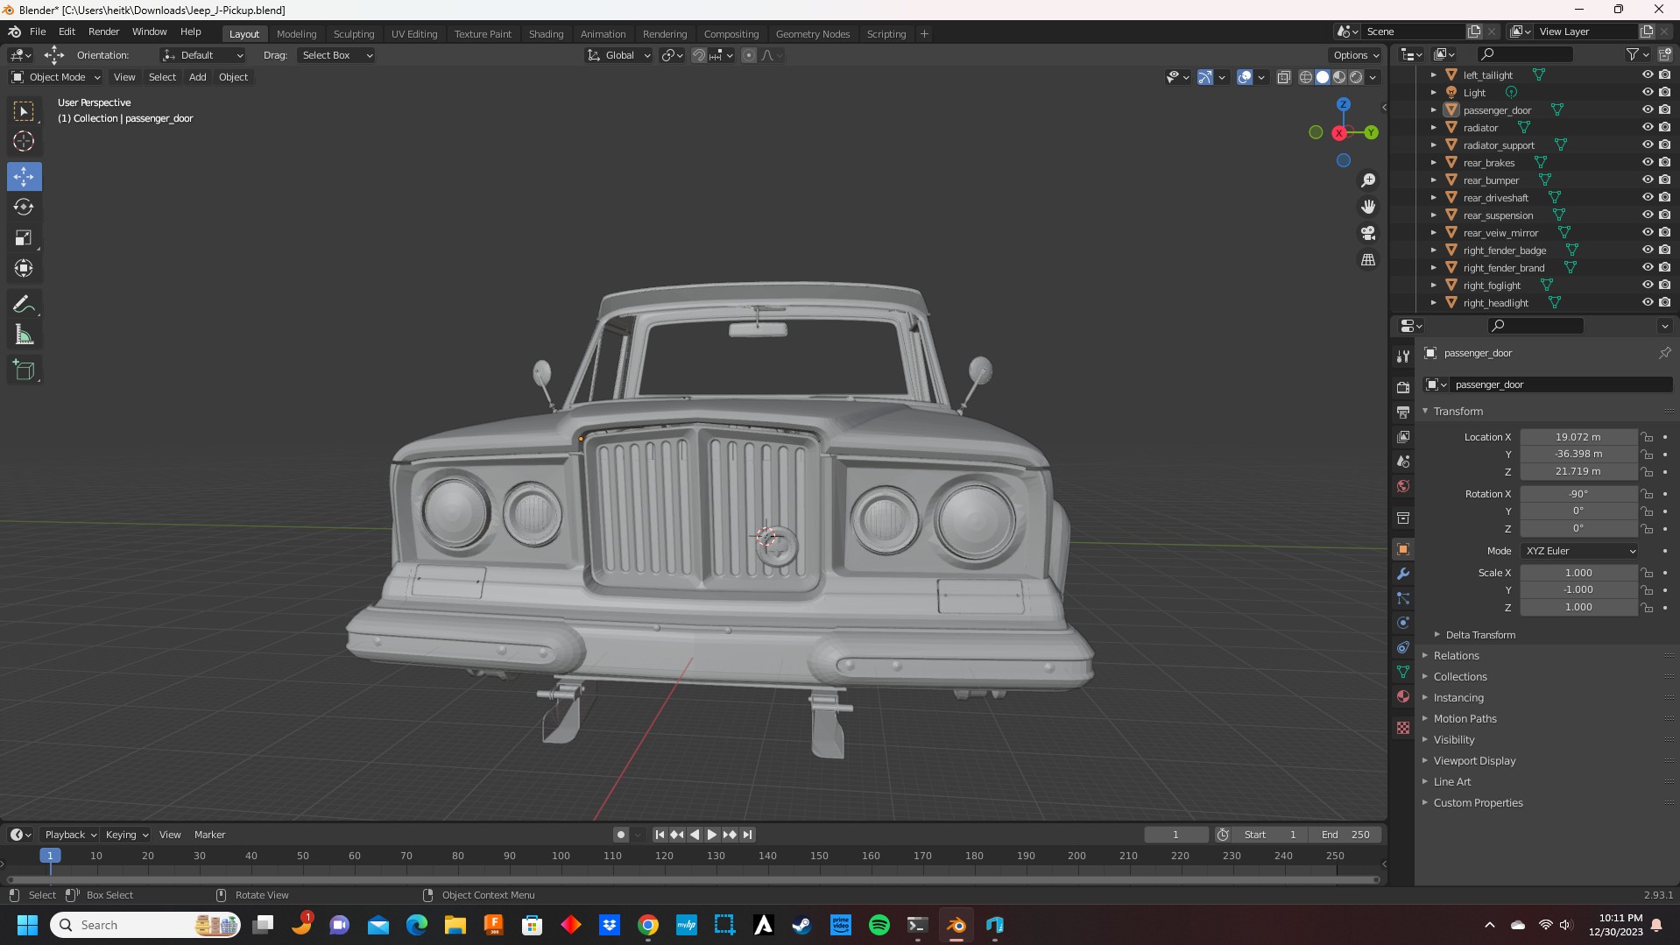Screen dimensions: 1680x945
Task: Click the Add Cube tool icon
Action: (x=24, y=370)
